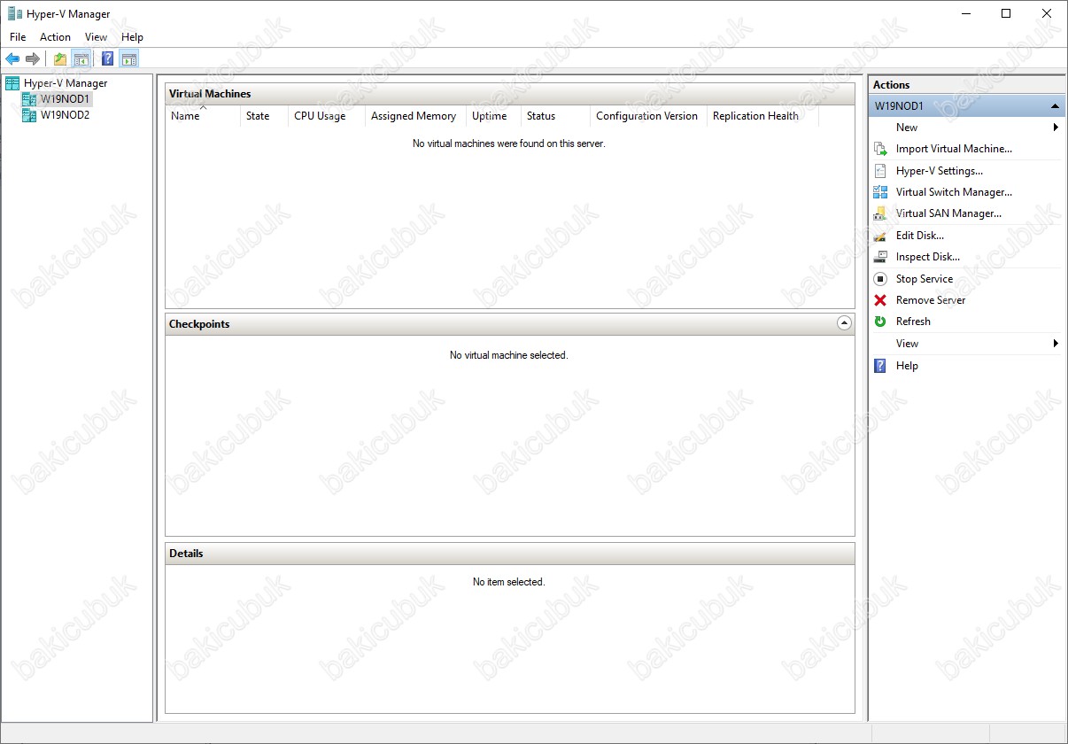Click the Edit Disk icon
1068x744 pixels.
[x=880, y=236]
